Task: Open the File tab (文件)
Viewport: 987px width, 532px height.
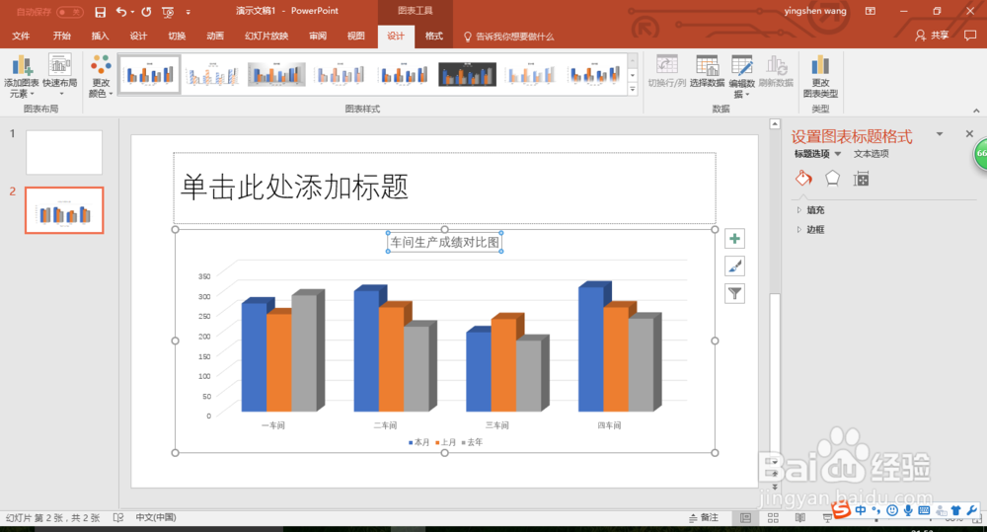Action: tap(21, 36)
